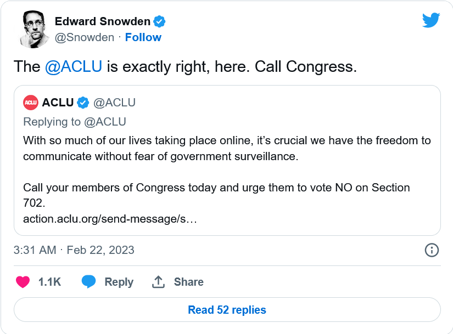Click the red ACLU logo avatar
Viewport: 453px width, 334px height.
coord(31,103)
